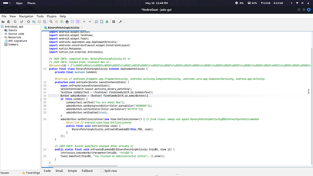Open the Help menu
This screenshot has height=176, width=313.
(63, 17)
